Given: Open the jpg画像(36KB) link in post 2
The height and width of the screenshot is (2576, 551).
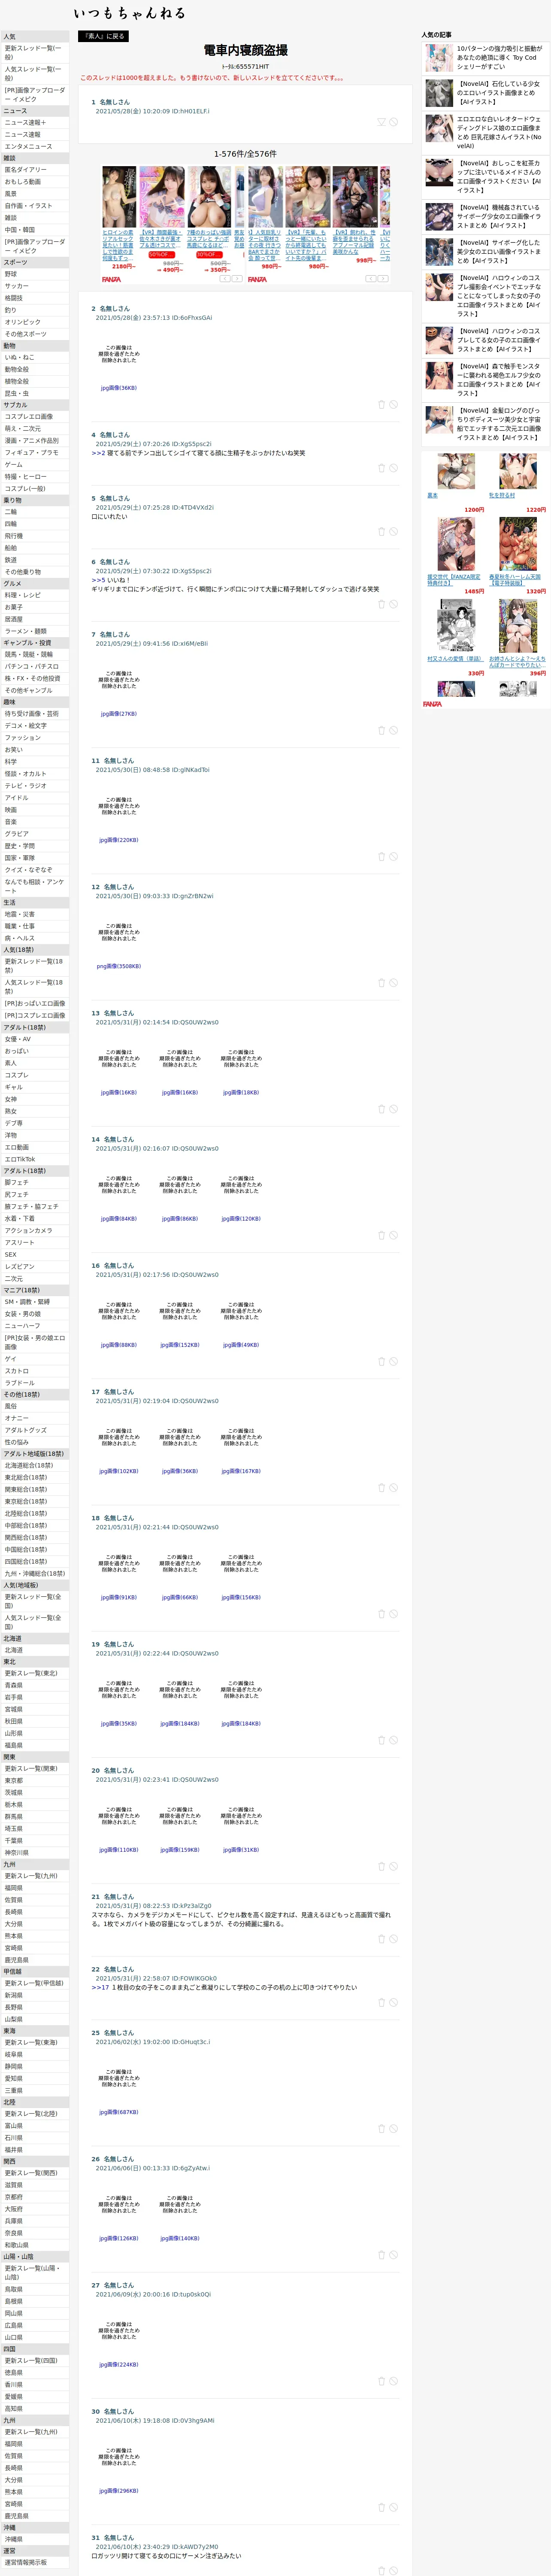Looking at the screenshot, I should tap(118, 388).
